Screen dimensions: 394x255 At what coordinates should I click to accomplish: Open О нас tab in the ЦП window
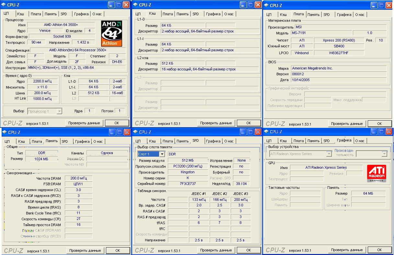click(97, 14)
